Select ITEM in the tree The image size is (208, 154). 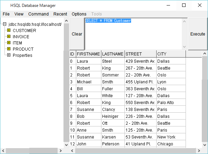point(17,43)
